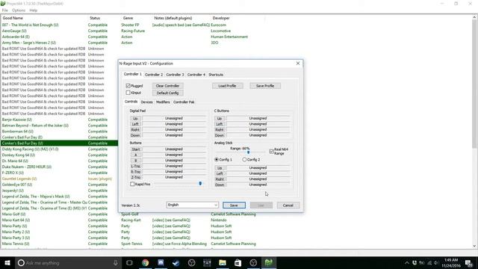Adjust the Rapid Fire speed slider
This screenshot has width=478, height=269.
(200, 184)
